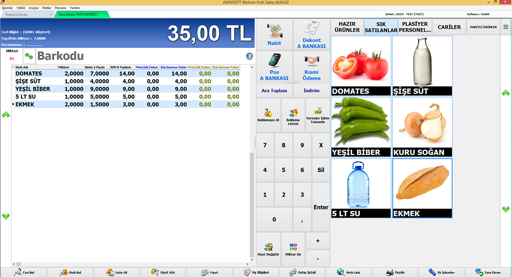
Task: Open the hamburger menu at top right
Action: 506,27
